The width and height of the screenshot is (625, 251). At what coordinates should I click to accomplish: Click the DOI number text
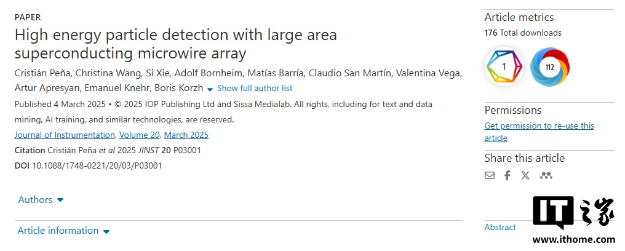pos(97,165)
